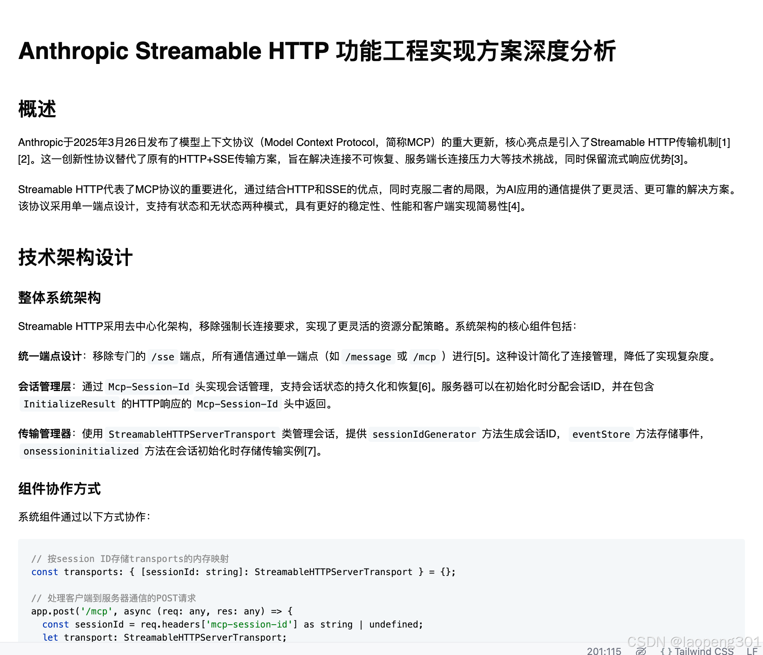Image resolution: width=763 pixels, height=655 pixels.
Task: Click the comment "// 处理客户端到服务器通信的POST请求"
Action: [x=114, y=598]
